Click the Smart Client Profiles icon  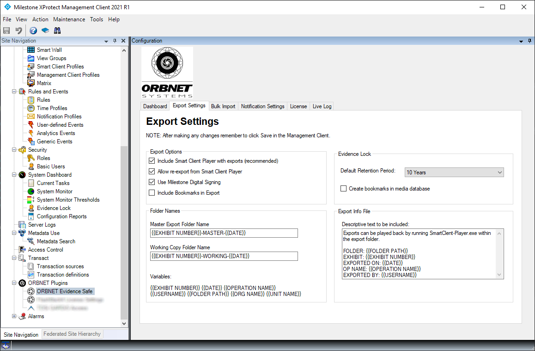[31, 67]
